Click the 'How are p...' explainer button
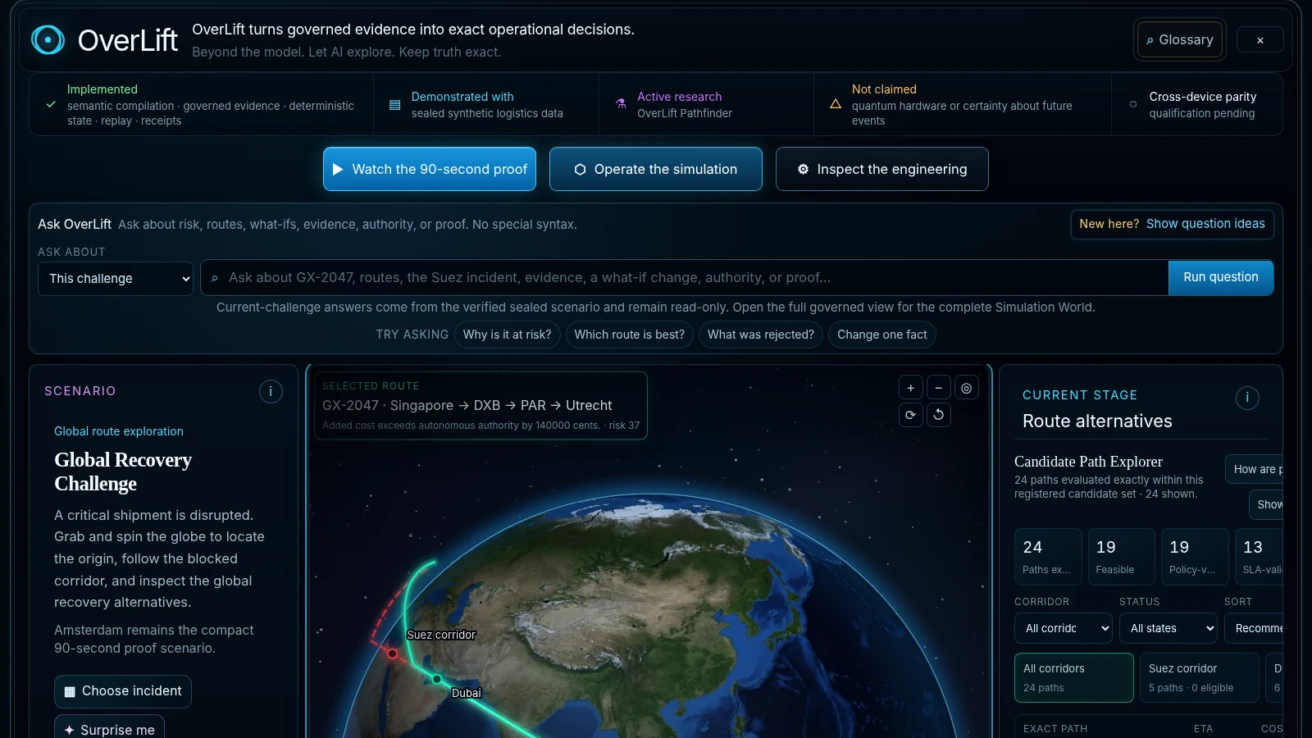The width and height of the screenshot is (1312, 738). [1255, 469]
